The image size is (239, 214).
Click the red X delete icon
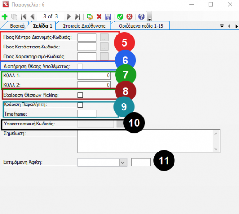pos(99,16)
